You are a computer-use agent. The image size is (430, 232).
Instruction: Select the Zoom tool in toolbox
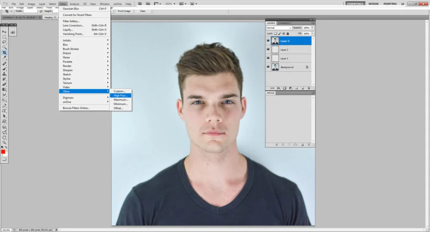(4, 143)
